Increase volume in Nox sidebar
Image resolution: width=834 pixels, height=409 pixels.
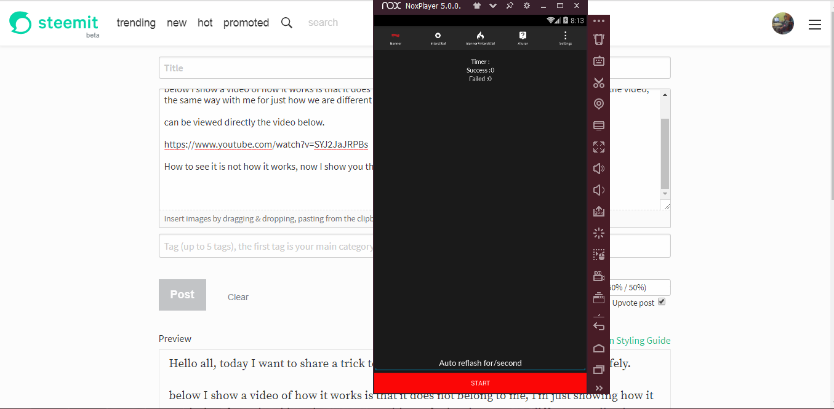pyautogui.click(x=599, y=169)
